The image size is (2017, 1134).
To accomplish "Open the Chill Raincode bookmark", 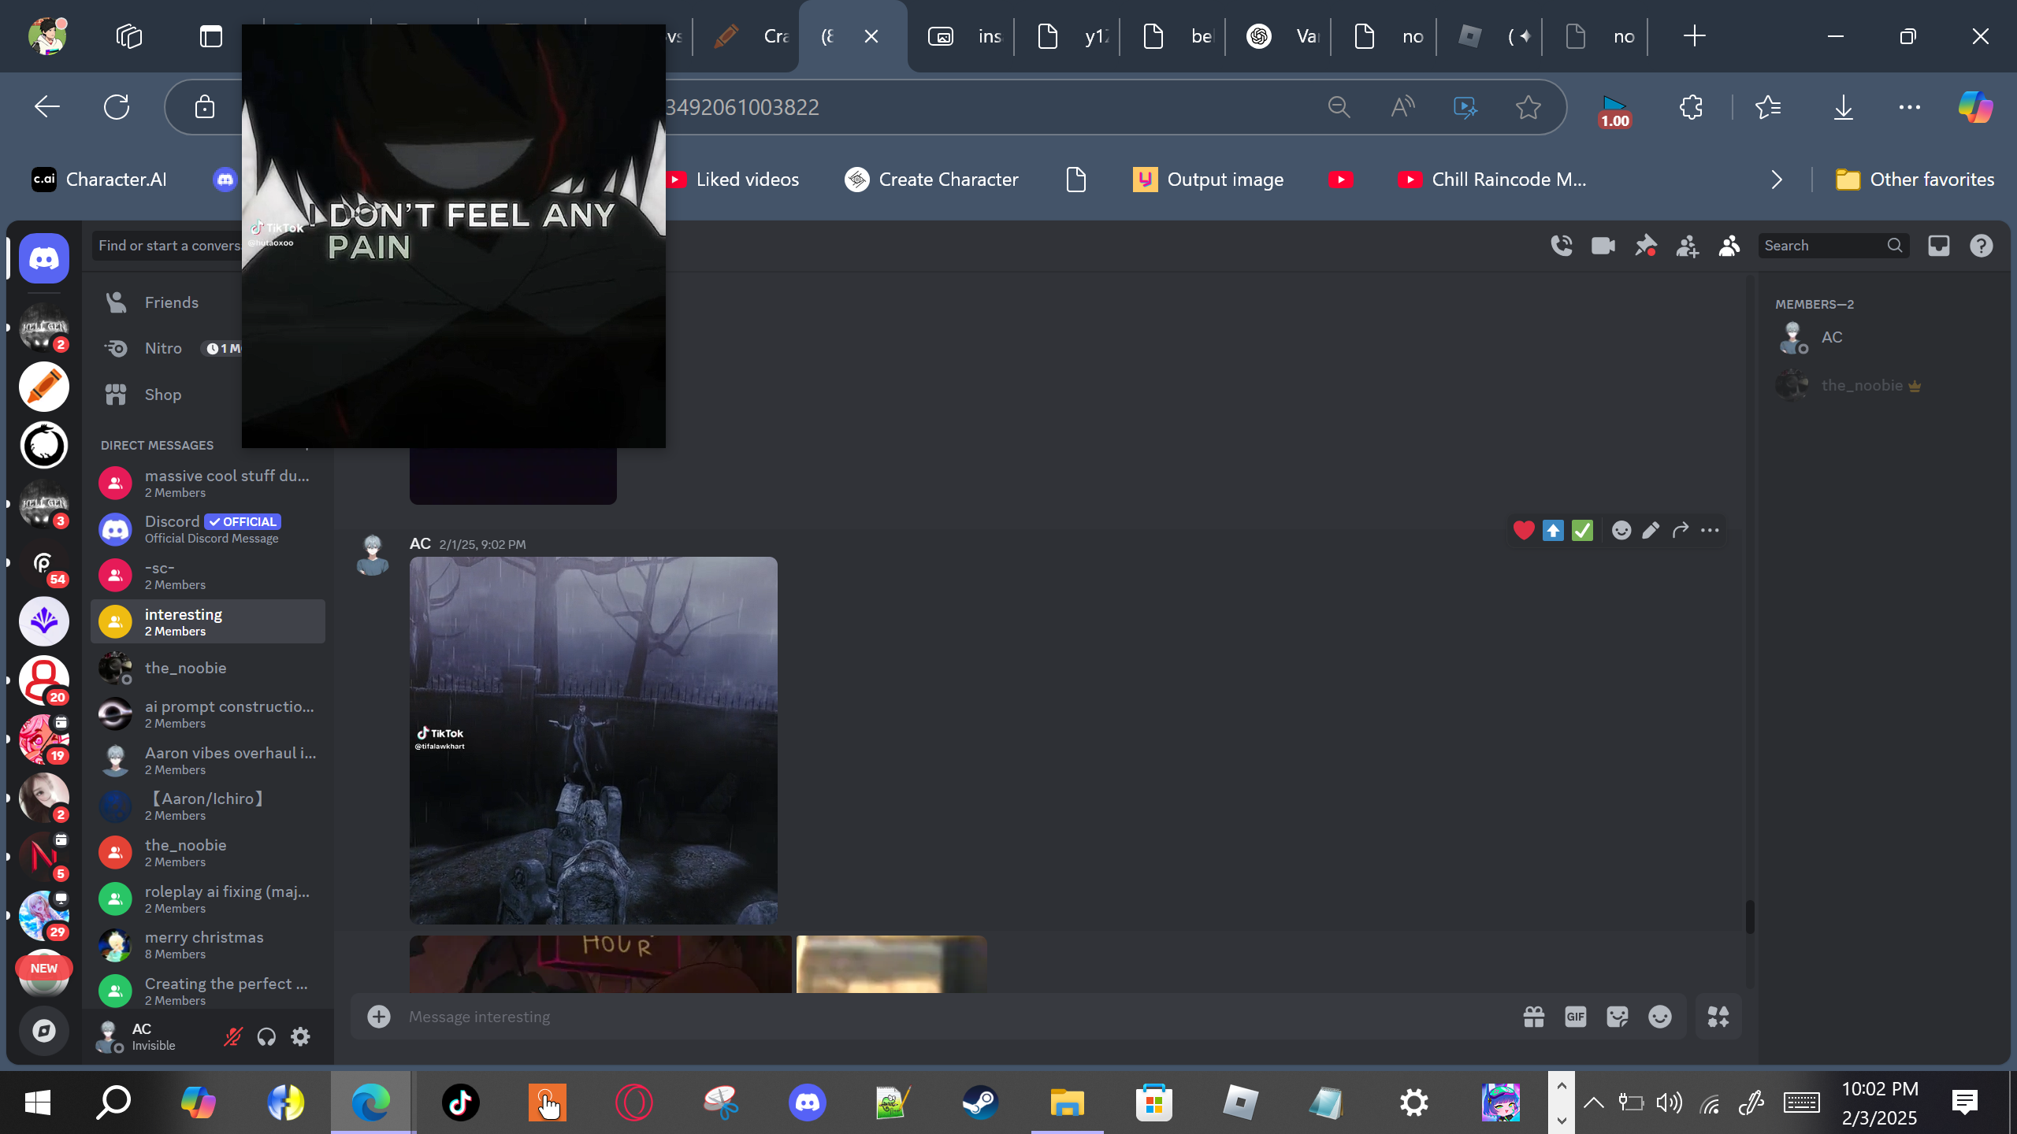I will click(1492, 180).
